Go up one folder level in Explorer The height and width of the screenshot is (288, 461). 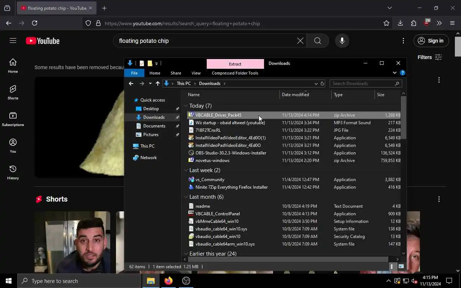[x=157, y=84]
